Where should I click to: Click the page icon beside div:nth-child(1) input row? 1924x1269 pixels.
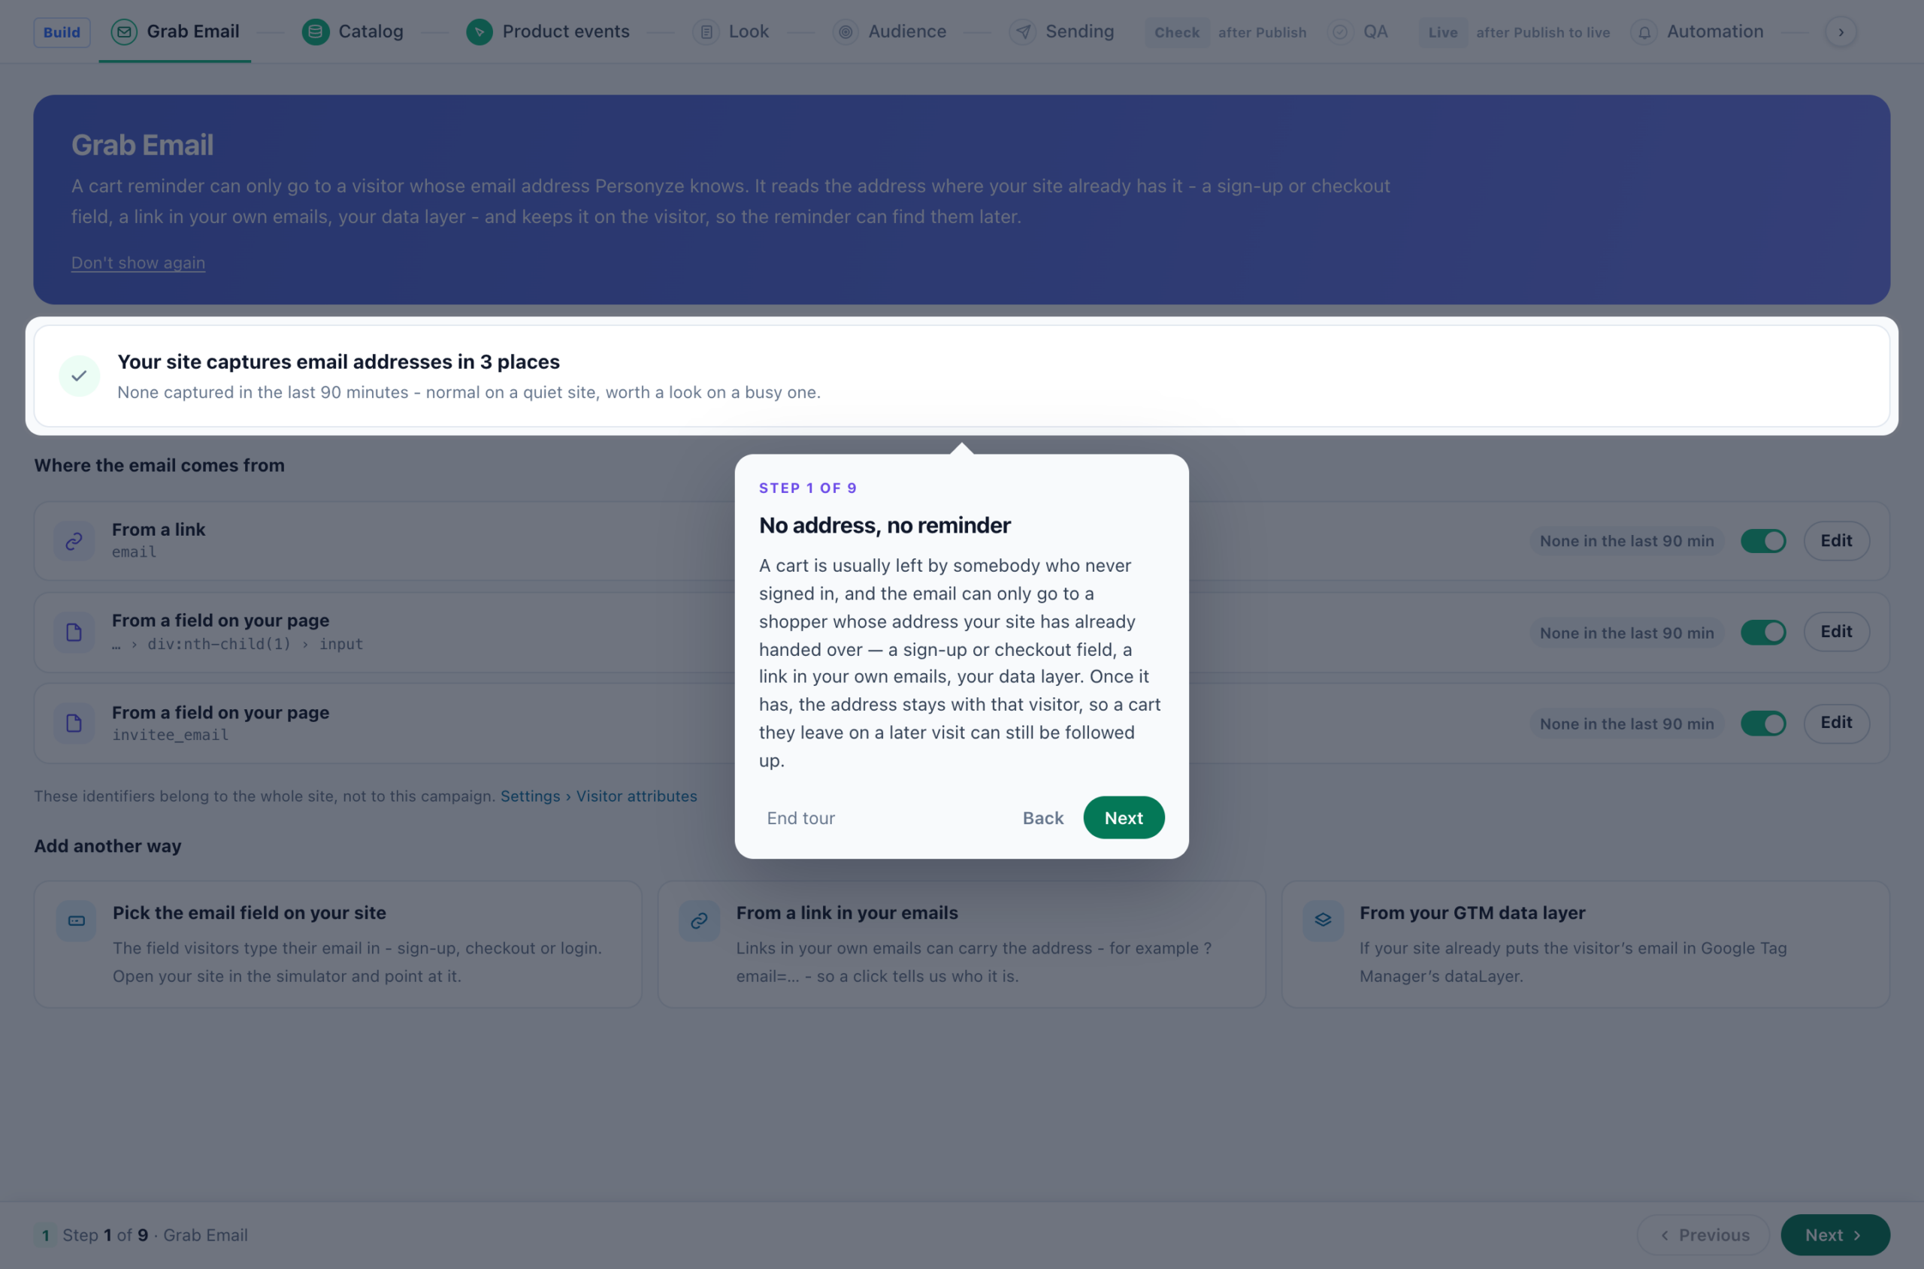[x=74, y=632]
